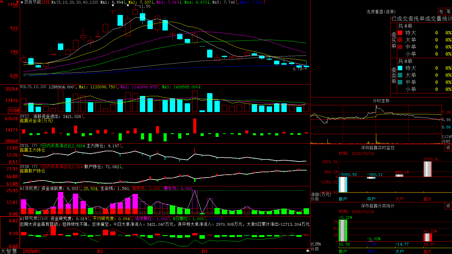Select the 散户 category in 实时监控 chart

point(343,199)
